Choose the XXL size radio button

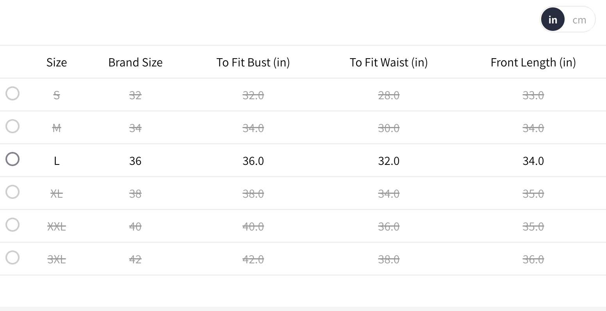click(x=12, y=225)
